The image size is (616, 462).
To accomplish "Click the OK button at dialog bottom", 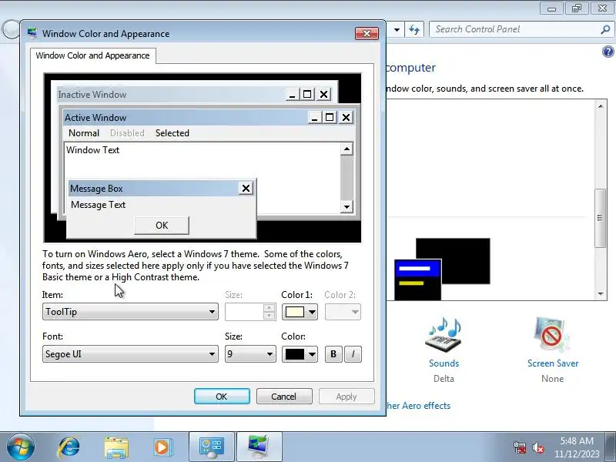I will (222, 396).
